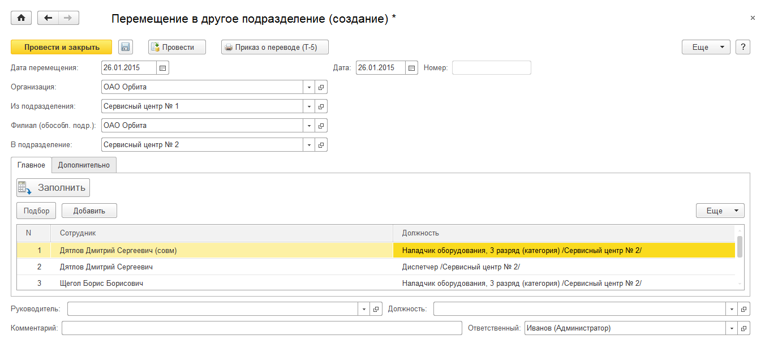The width and height of the screenshot is (765, 343).
Task: Save document with floppy disk icon
Action: tap(126, 47)
